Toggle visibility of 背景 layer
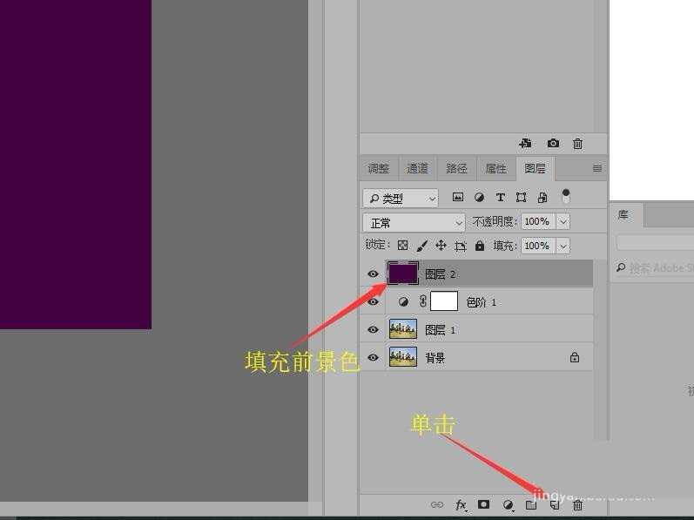Screen dimensions: 694x520 (373, 358)
